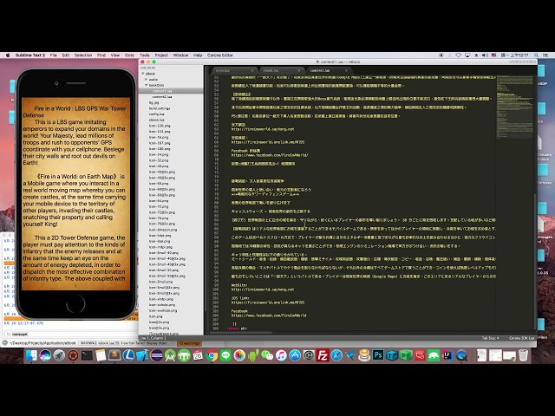
Task: Open Terminal from the Dock
Action: point(87,355)
